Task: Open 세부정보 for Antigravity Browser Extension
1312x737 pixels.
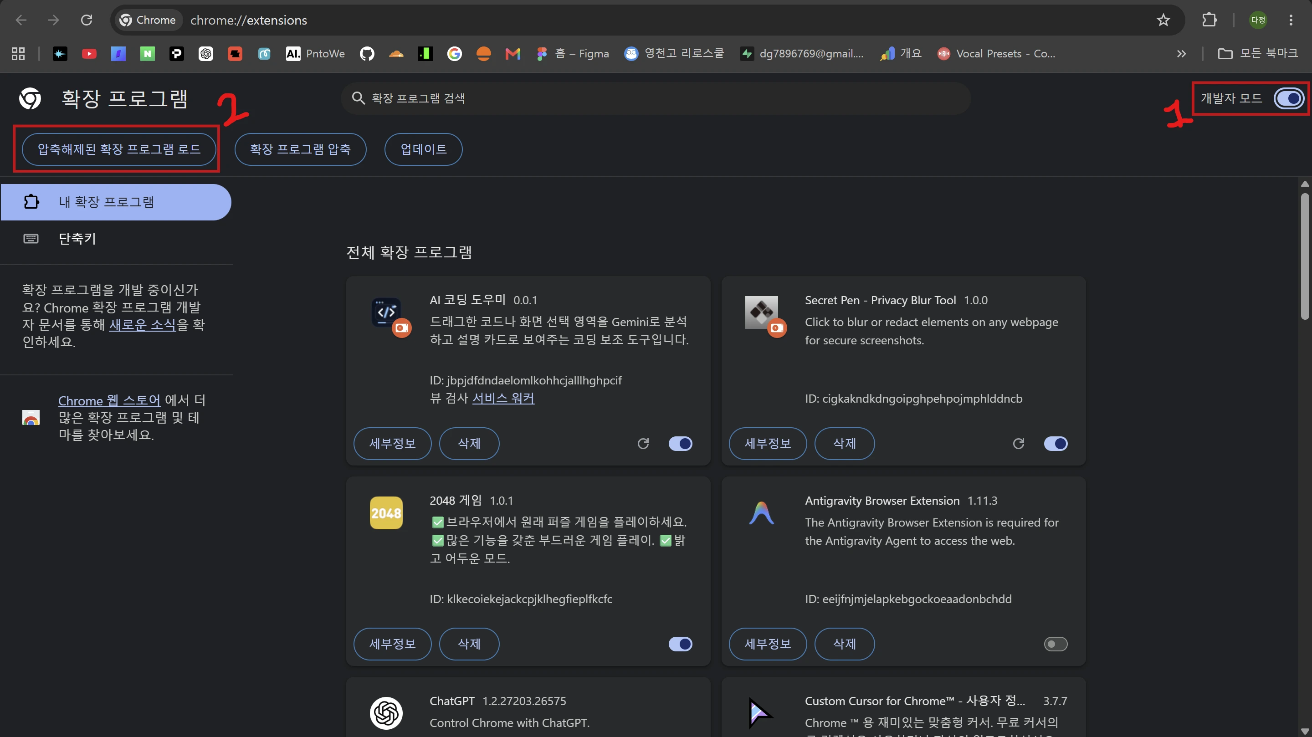Action: click(768, 644)
